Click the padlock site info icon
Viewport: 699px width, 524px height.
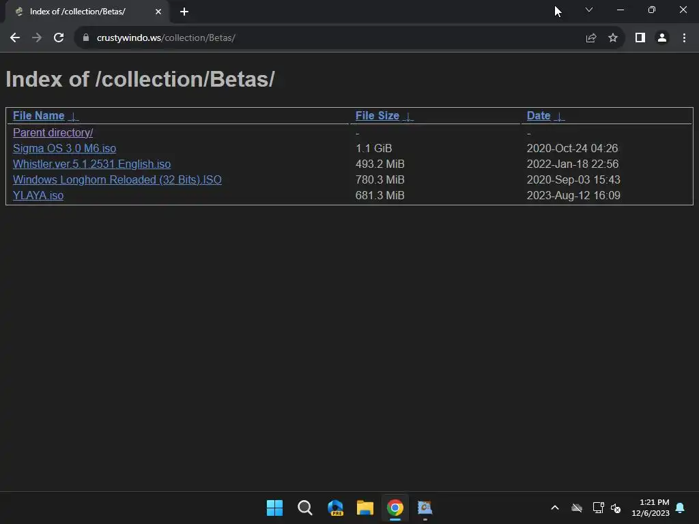(x=86, y=38)
